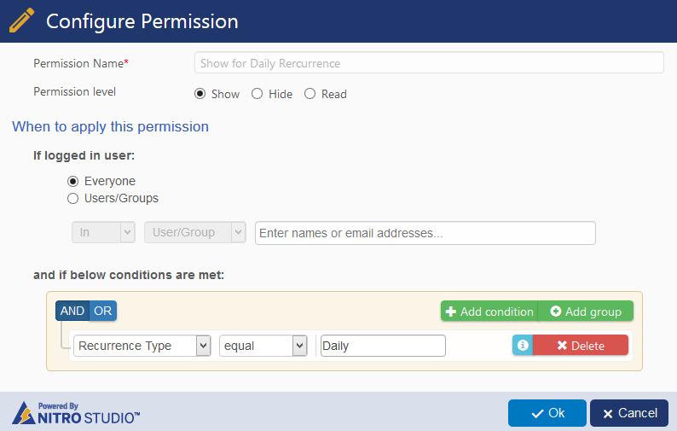The image size is (677, 431).
Task: Delete the Recurrence Type condition
Action: (581, 345)
